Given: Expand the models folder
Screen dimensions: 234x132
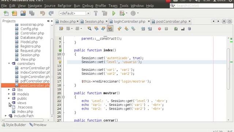Looking at the screenshot, I should (x=9, y=94).
